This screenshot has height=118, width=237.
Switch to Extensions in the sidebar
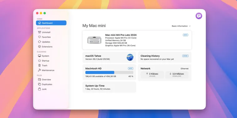pyautogui.click(x=47, y=47)
